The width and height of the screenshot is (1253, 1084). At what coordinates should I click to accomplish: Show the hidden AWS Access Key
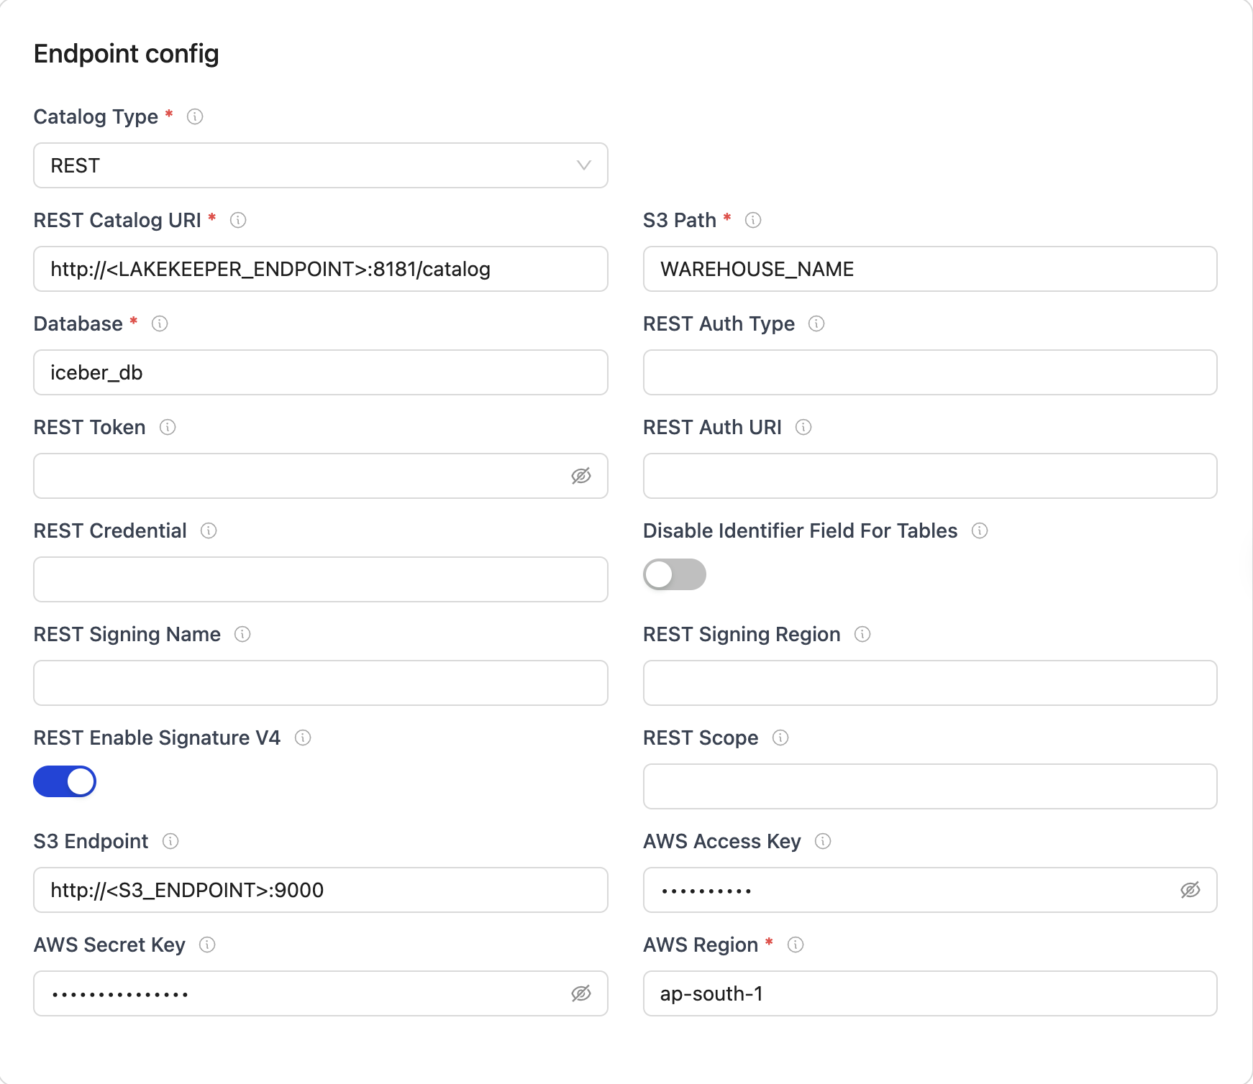click(1190, 890)
